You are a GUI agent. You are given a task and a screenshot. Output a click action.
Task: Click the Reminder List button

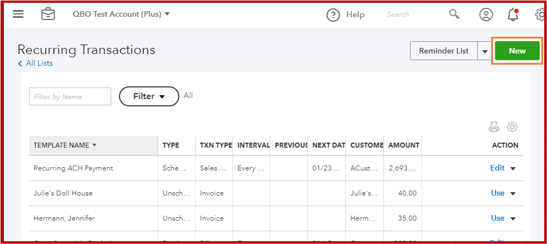[x=444, y=51]
